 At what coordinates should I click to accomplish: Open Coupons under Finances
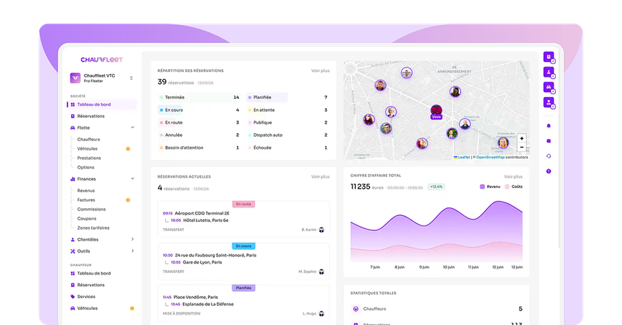(87, 219)
